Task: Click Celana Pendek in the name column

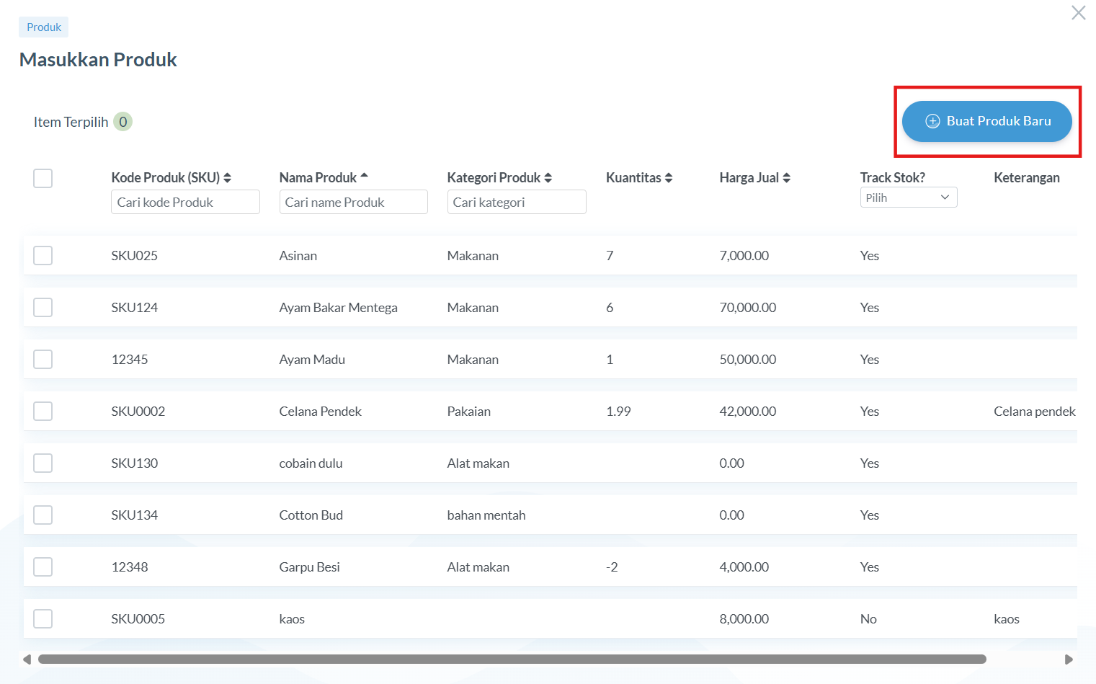Action: click(321, 412)
